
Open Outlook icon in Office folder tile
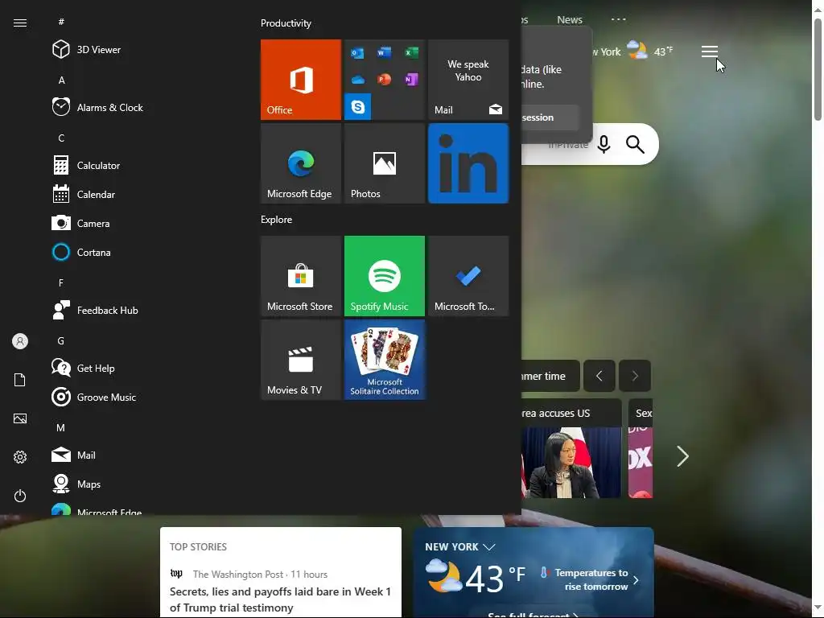point(357,52)
